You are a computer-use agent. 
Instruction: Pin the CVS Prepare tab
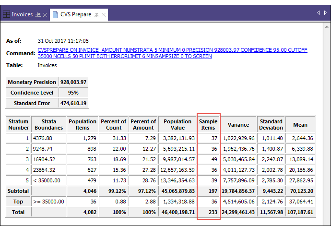point(96,15)
